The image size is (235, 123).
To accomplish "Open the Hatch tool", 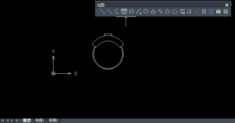I will click(204, 12).
